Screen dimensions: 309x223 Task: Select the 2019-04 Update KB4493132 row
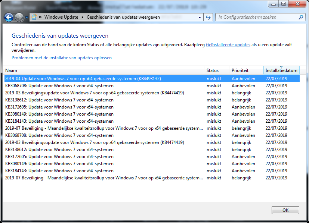pyautogui.click(x=152, y=79)
